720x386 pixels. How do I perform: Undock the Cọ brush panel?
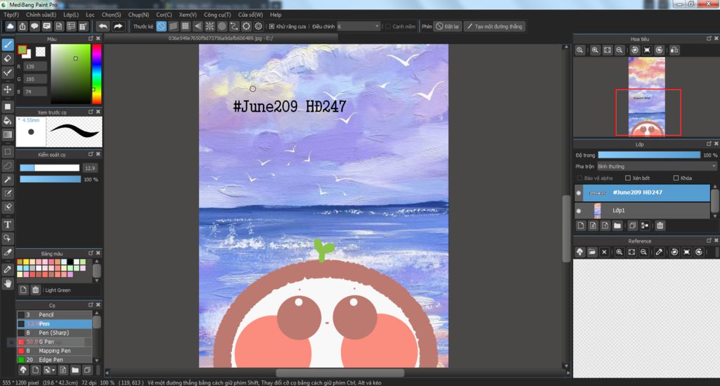point(91,304)
